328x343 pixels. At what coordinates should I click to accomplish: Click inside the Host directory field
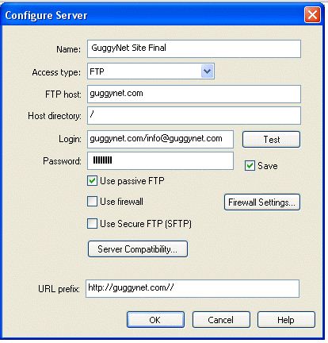[x=194, y=116]
